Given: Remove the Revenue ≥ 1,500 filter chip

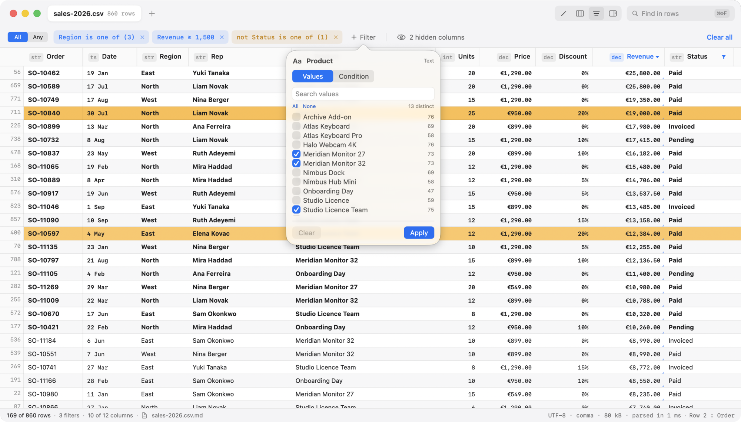Looking at the screenshot, I should [222, 37].
